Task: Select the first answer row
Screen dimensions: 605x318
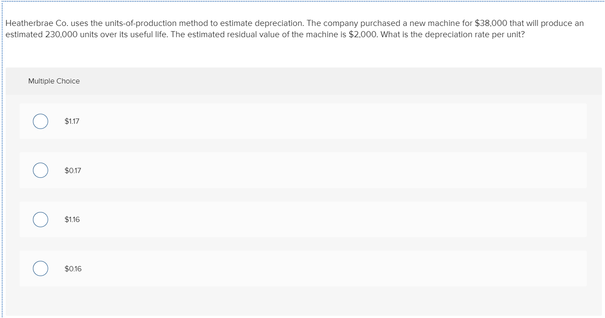Action: tap(303, 121)
